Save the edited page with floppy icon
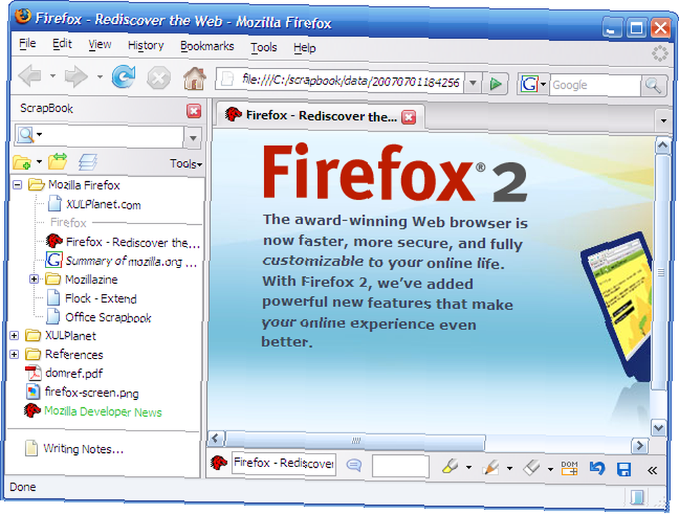Screen dimensions: 679x514 pos(623,469)
